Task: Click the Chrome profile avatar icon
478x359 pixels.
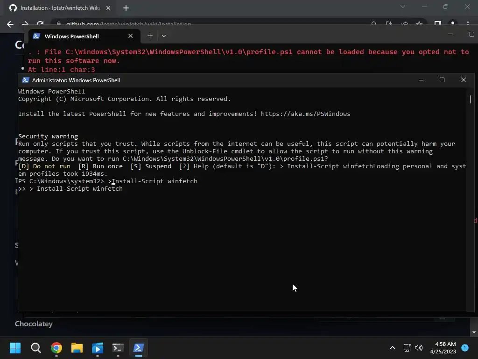Action: pos(453,23)
